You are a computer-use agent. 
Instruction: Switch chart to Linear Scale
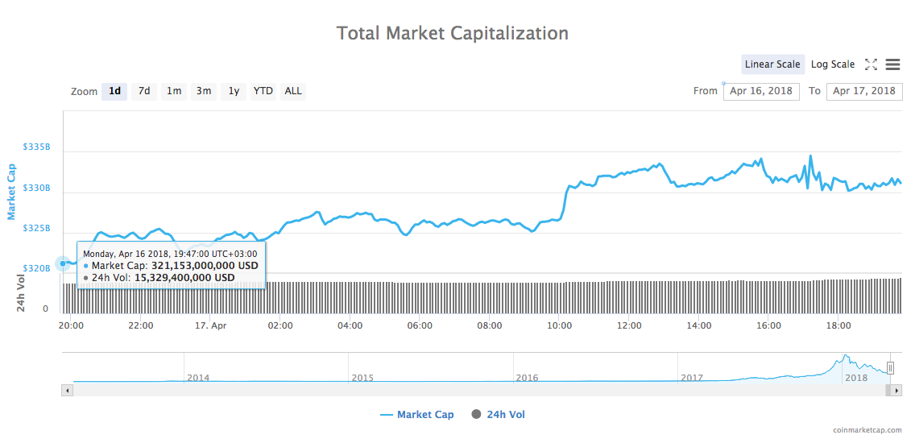772,64
